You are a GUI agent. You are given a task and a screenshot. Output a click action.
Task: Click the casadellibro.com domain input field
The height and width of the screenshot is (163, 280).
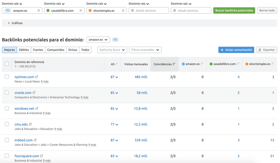(x=64, y=10)
